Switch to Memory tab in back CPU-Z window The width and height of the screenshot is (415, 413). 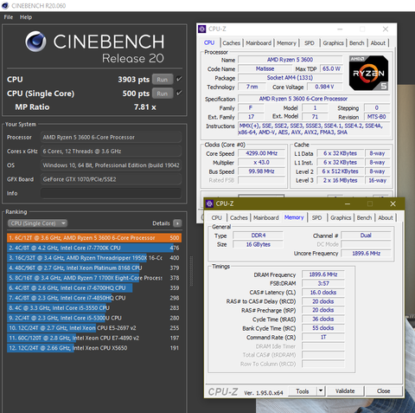pos(286,43)
